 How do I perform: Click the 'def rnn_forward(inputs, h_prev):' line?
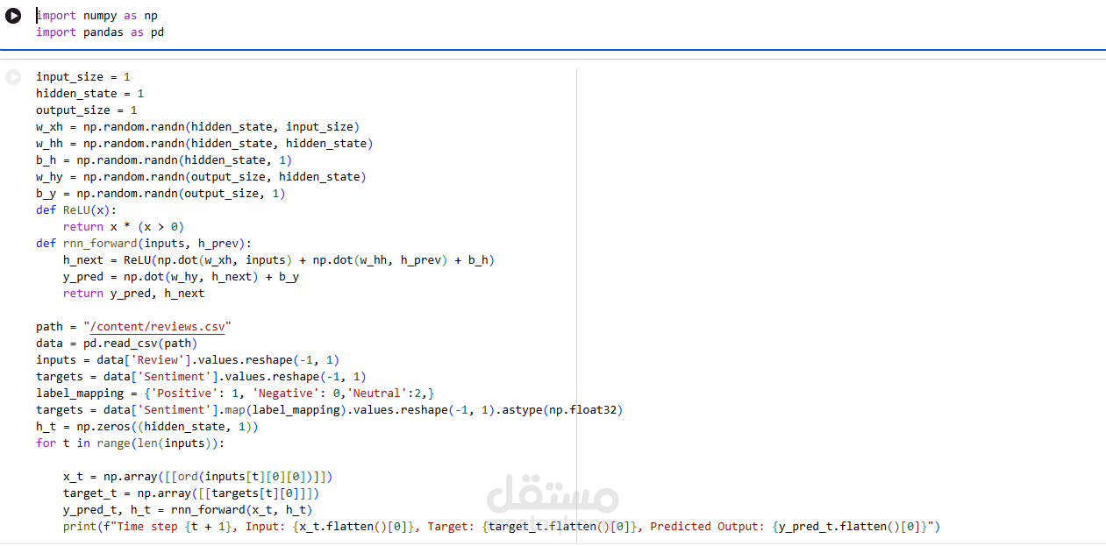pos(144,244)
